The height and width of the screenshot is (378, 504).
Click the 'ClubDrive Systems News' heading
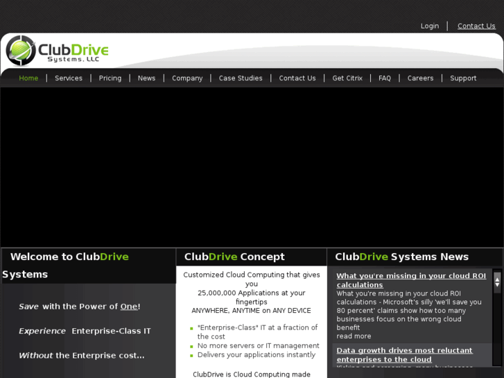click(402, 257)
